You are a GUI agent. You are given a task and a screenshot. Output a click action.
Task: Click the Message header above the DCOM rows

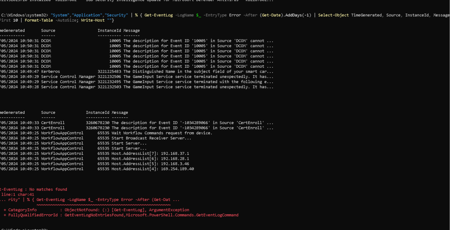(131, 30)
